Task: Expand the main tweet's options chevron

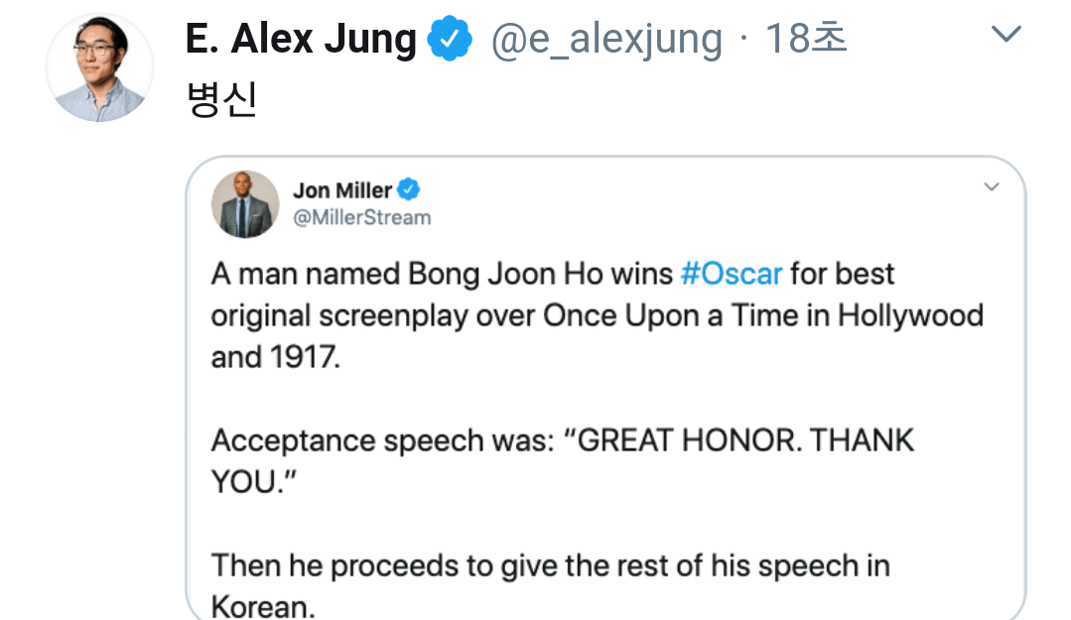Action: (1005, 36)
